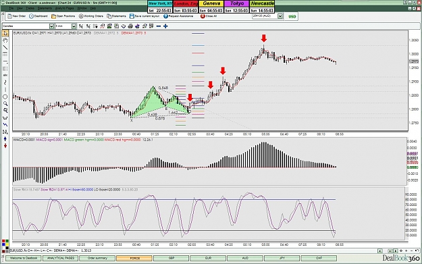Click the Geneva clock panel
This screenshot has width=422, height=264.
(x=211, y=7)
